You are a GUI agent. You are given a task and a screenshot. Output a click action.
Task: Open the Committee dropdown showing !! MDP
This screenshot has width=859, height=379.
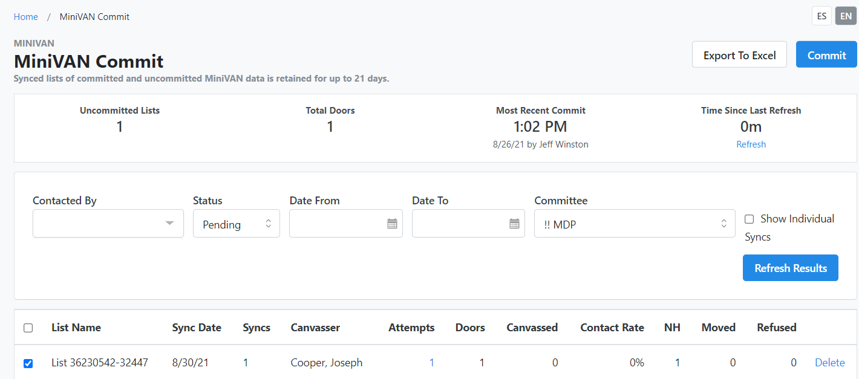point(635,224)
